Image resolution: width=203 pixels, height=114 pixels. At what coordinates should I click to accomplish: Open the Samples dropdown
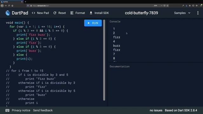coord(182,13)
